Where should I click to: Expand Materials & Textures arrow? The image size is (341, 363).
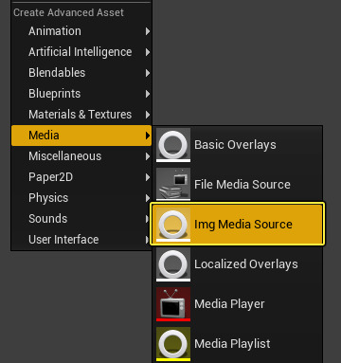pyautogui.click(x=148, y=115)
